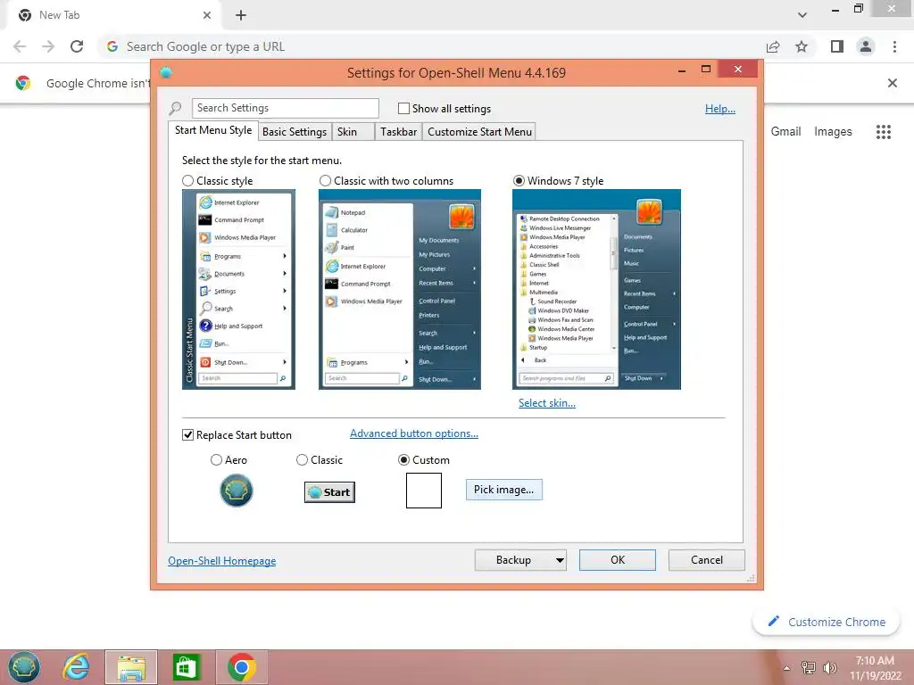Image resolution: width=914 pixels, height=685 pixels.
Task: Click the Pick image... button
Action: pos(503,490)
